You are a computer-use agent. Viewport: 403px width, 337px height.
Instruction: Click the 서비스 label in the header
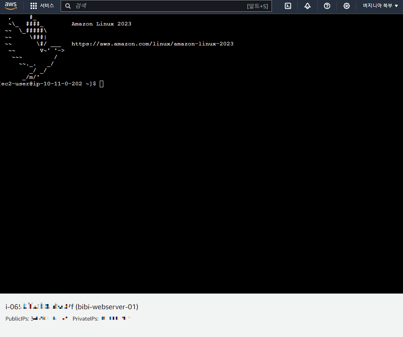[x=47, y=5]
